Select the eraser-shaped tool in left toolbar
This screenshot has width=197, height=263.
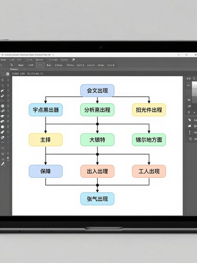[x=3, y=96]
